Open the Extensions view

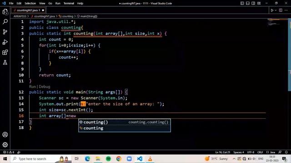[x=5, y=53]
